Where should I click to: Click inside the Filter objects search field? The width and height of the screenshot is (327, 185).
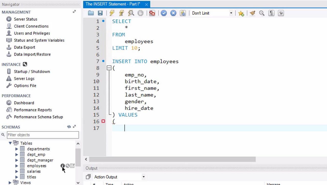pos(43,135)
